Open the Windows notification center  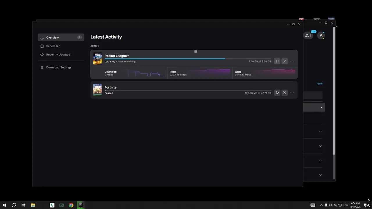point(366,205)
